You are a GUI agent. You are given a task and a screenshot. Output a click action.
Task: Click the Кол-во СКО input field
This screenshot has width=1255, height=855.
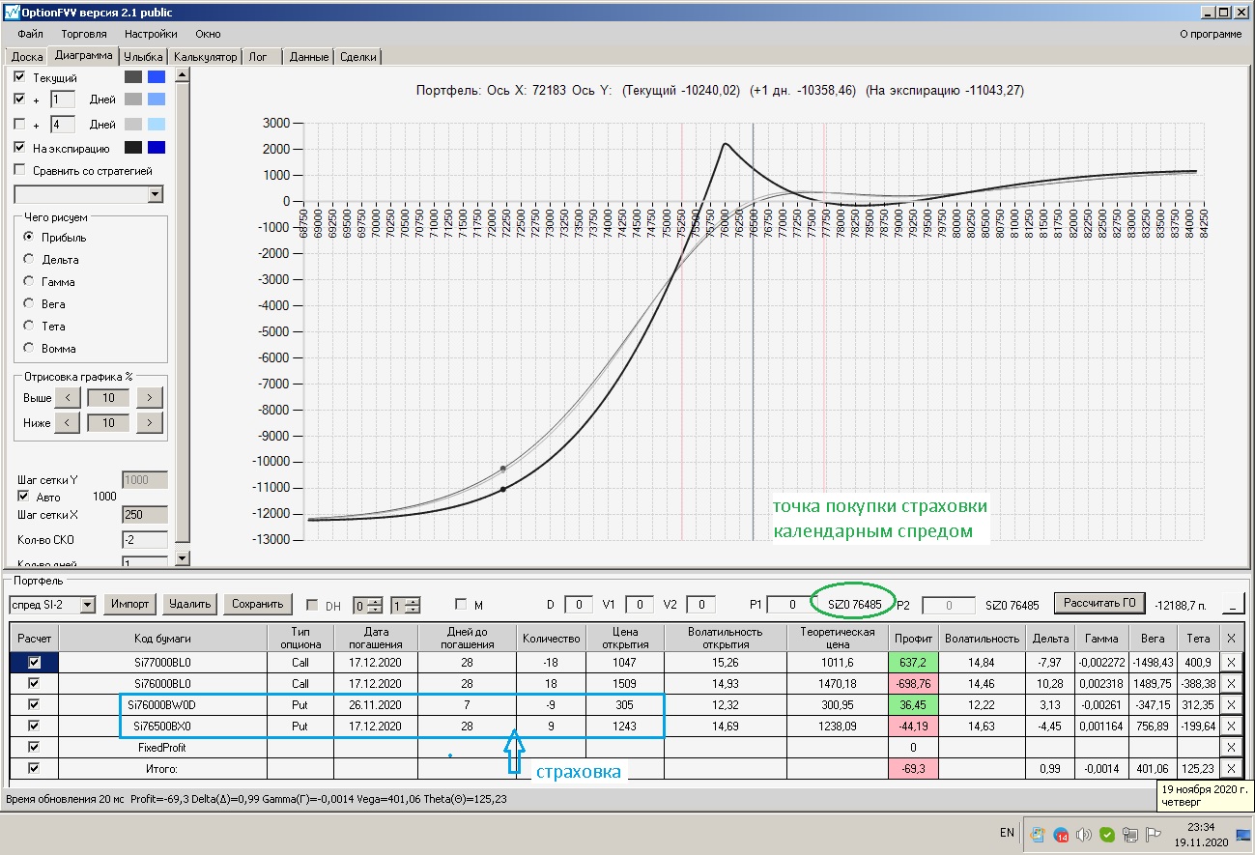click(145, 539)
